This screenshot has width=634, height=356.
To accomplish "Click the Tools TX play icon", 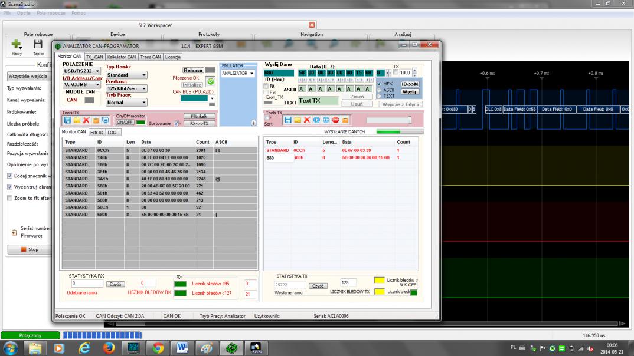I will tap(316, 120).
